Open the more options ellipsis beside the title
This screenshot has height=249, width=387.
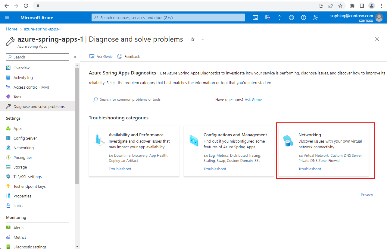click(202, 39)
